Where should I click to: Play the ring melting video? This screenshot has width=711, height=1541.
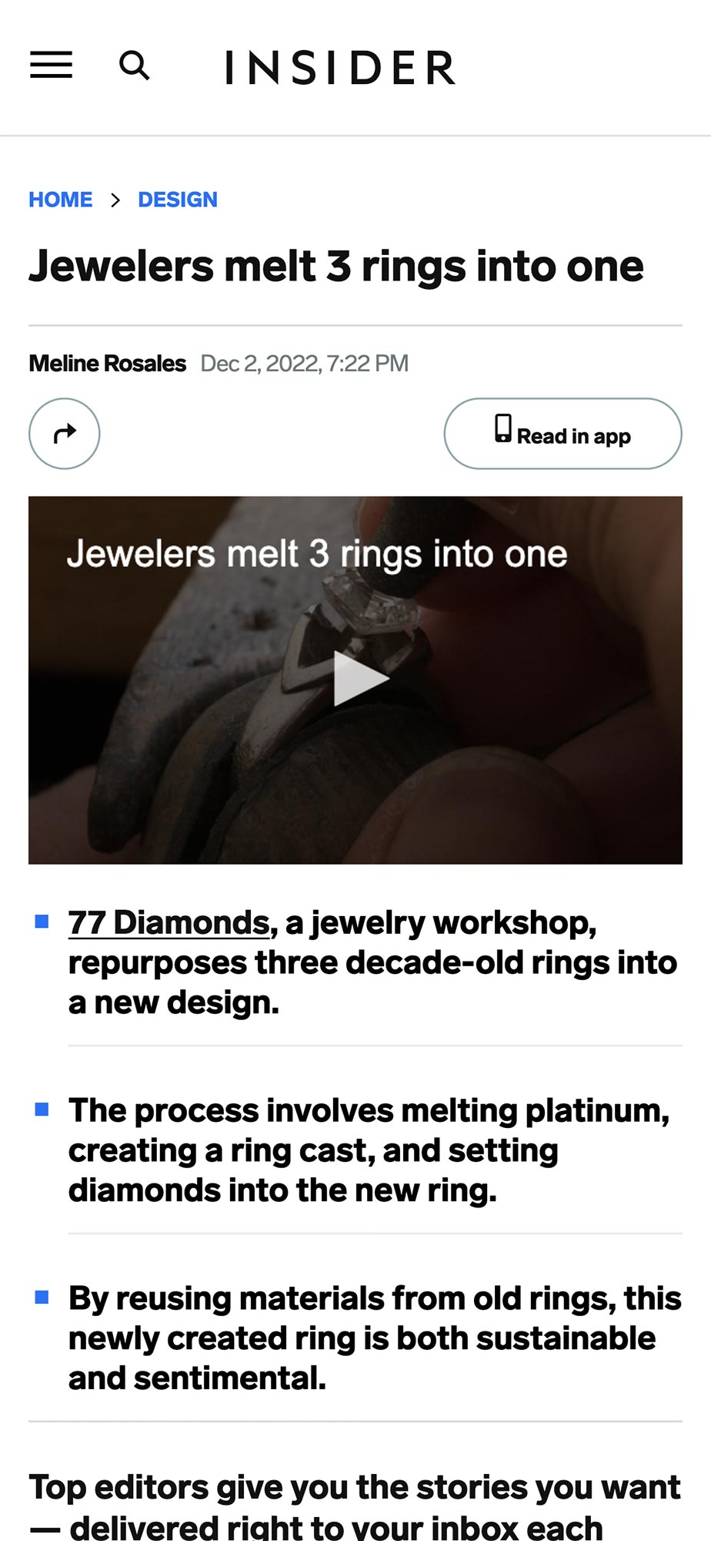click(x=360, y=679)
